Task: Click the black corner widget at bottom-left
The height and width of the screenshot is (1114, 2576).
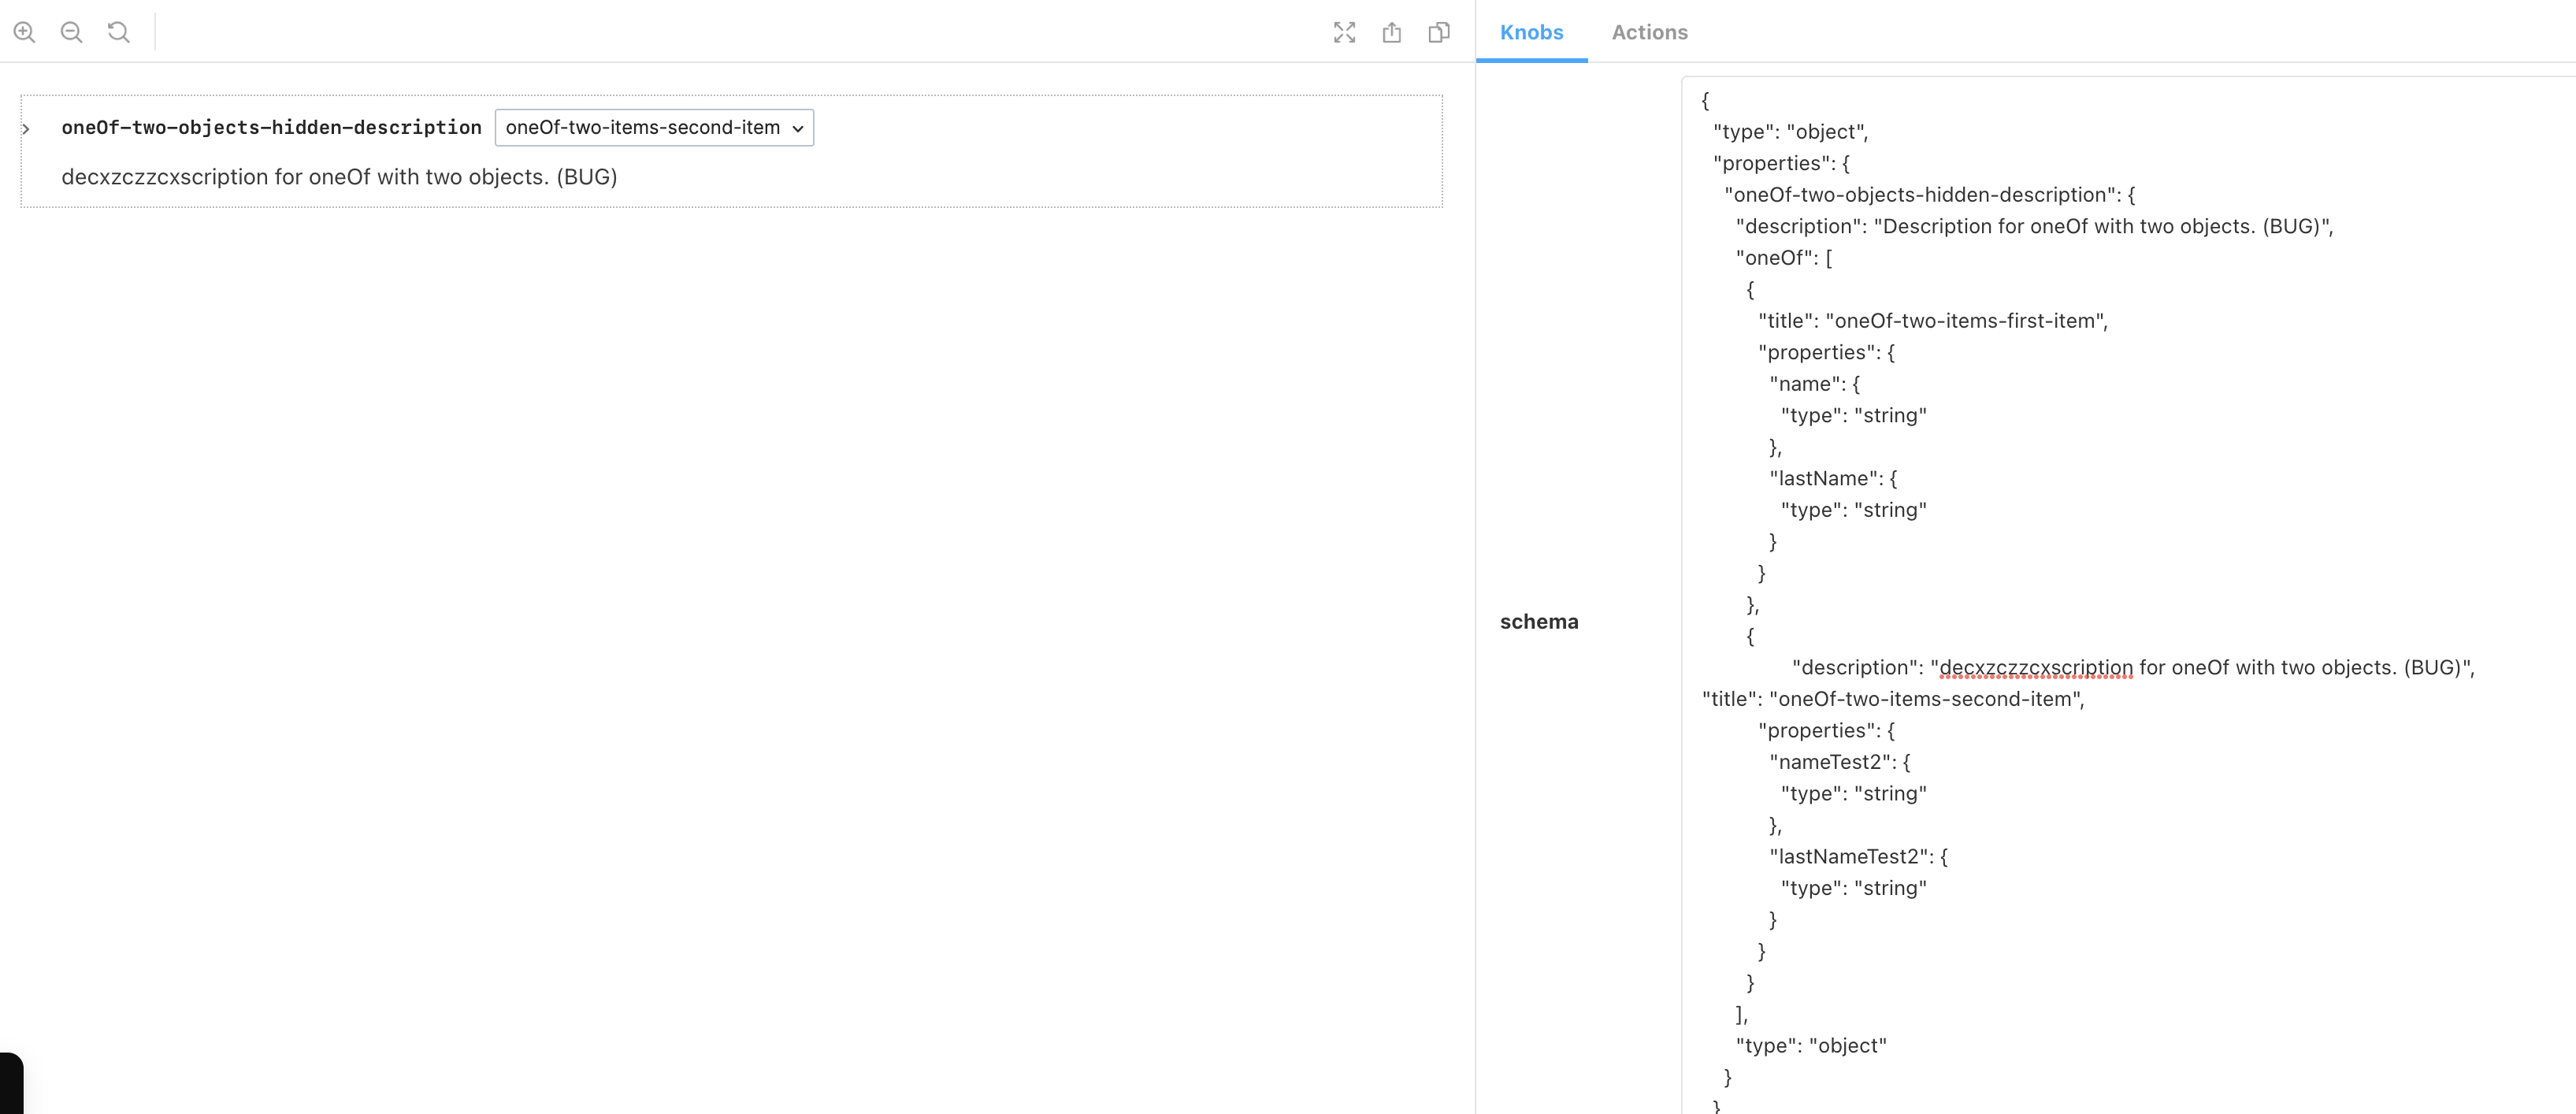Action: (x=10, y=1084)
